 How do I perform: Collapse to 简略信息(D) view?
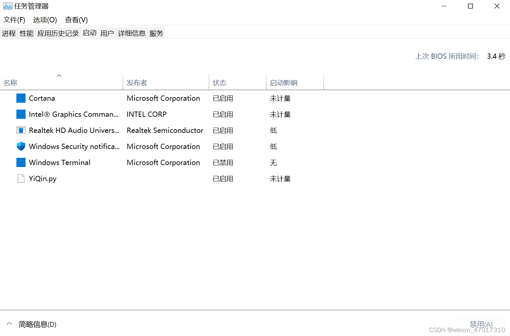pos(31,324)
